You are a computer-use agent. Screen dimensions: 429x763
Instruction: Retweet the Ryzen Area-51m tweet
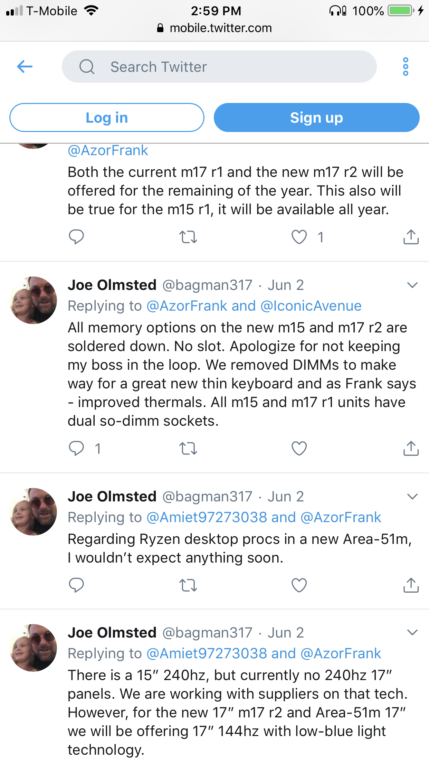click(x=188, y=585)
